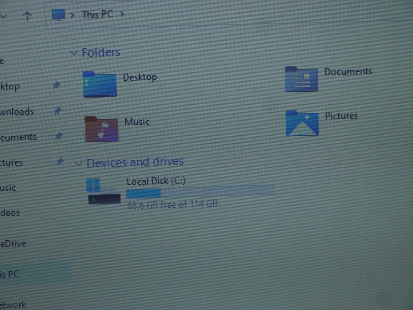Click the Up arrow navigation button
Viewport: 413px width, 310px height.
click(27, 16)
